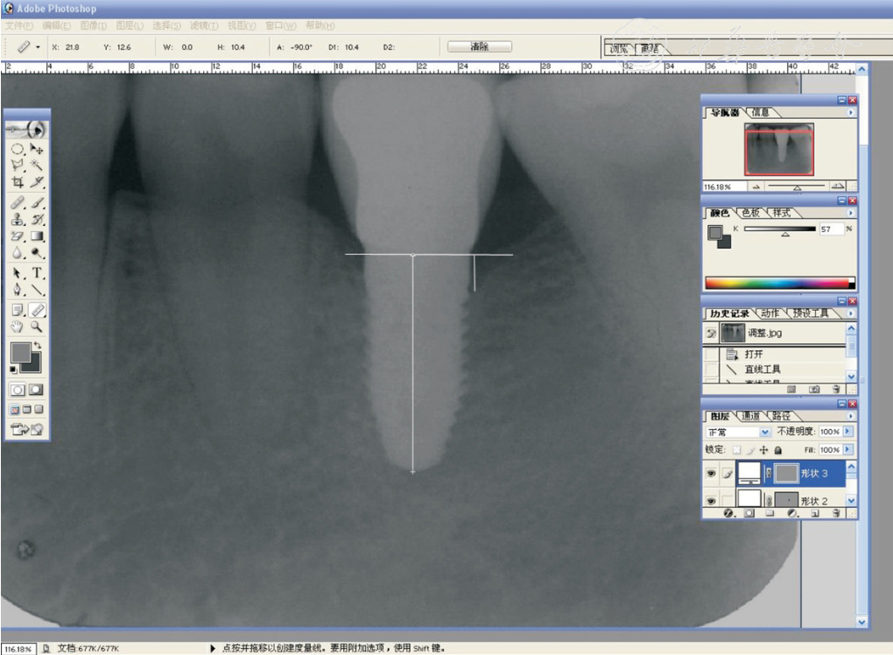
Task: Hide the 形状 2 layer visibility
Action: click(x=711, y=501)
